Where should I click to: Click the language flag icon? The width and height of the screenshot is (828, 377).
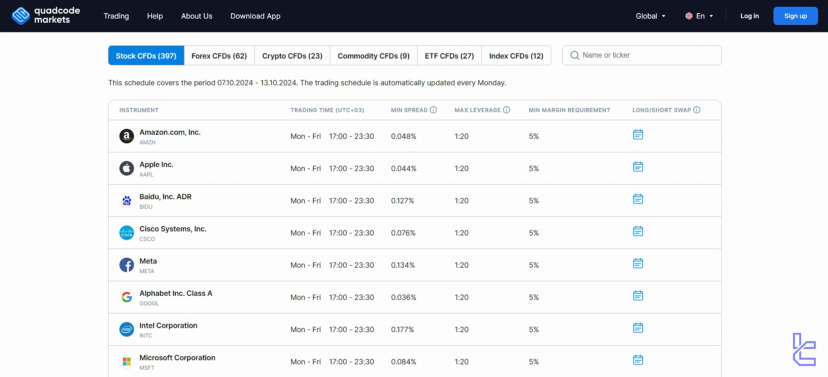pos(689,16)
